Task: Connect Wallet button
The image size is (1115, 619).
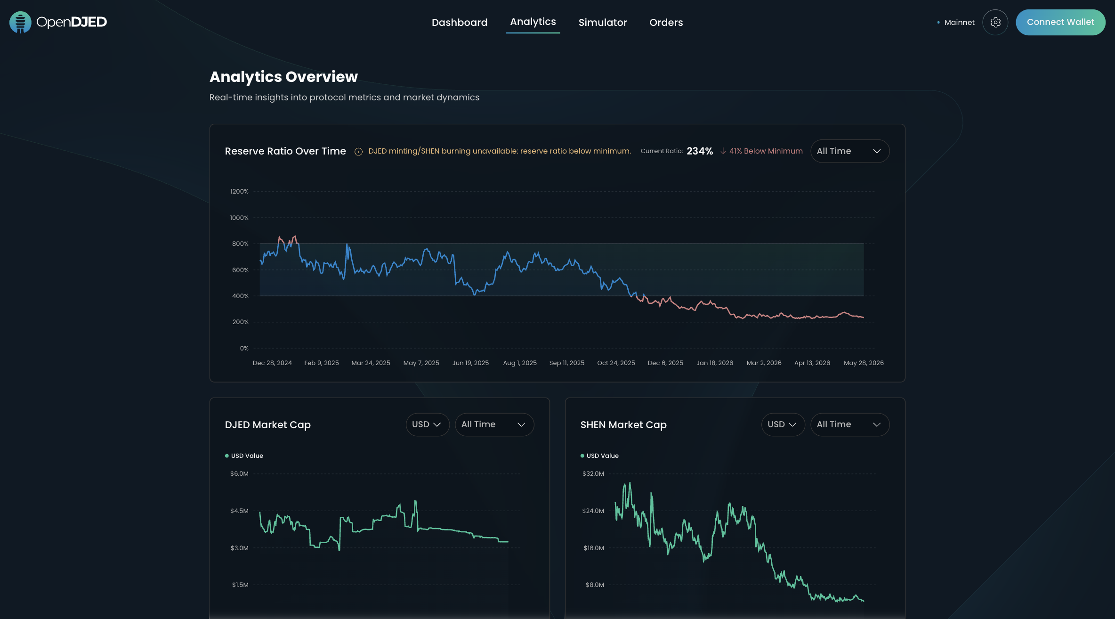Action: click(1060, 22)
